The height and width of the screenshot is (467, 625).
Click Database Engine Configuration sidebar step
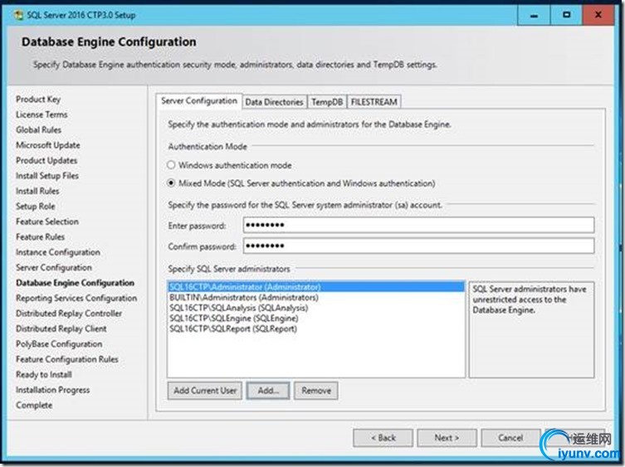tap(75, 283)
